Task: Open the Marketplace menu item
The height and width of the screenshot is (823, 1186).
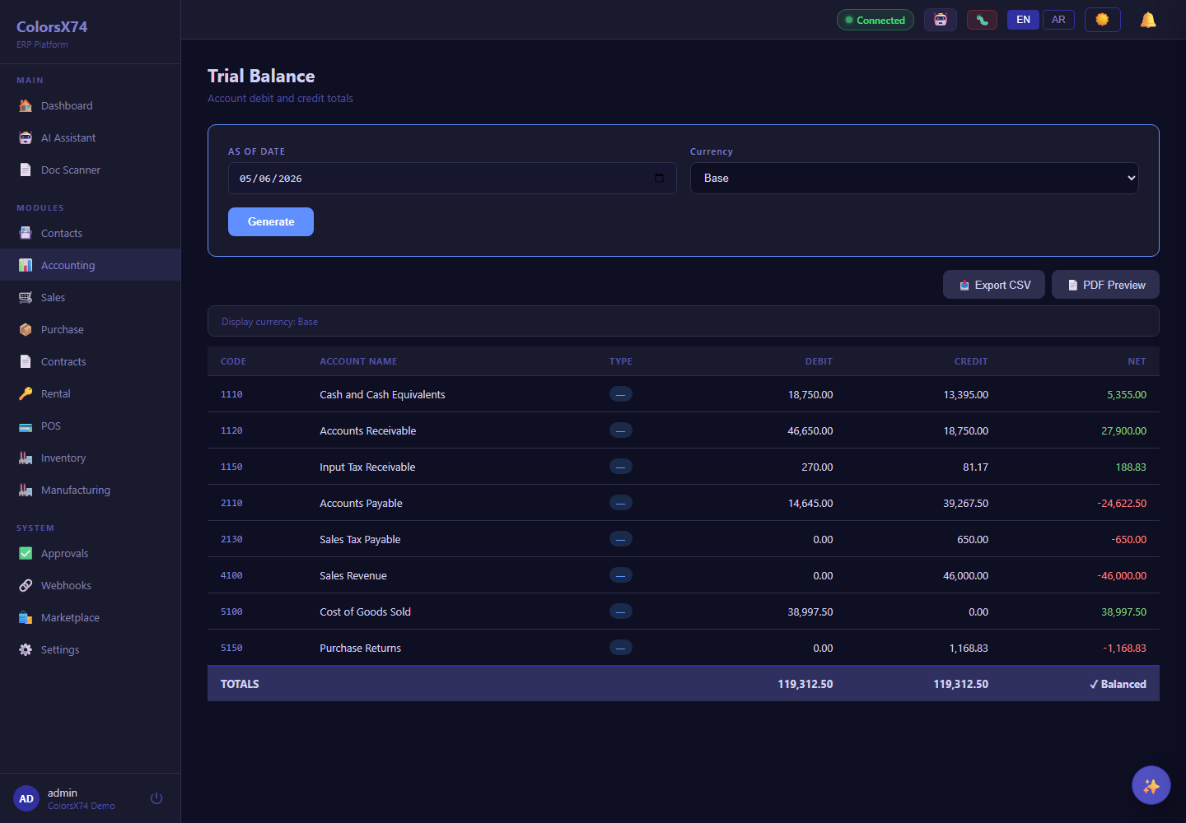Action: [91, 617]
